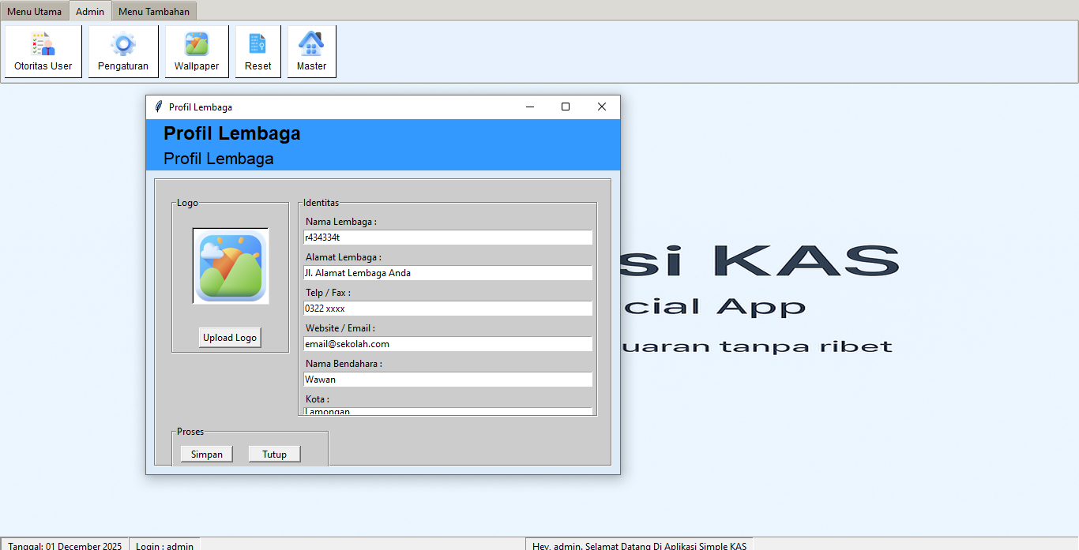Viewport: 1079px width, 550px height.
Task: Click the Upload Logo button
Action: 229,337
